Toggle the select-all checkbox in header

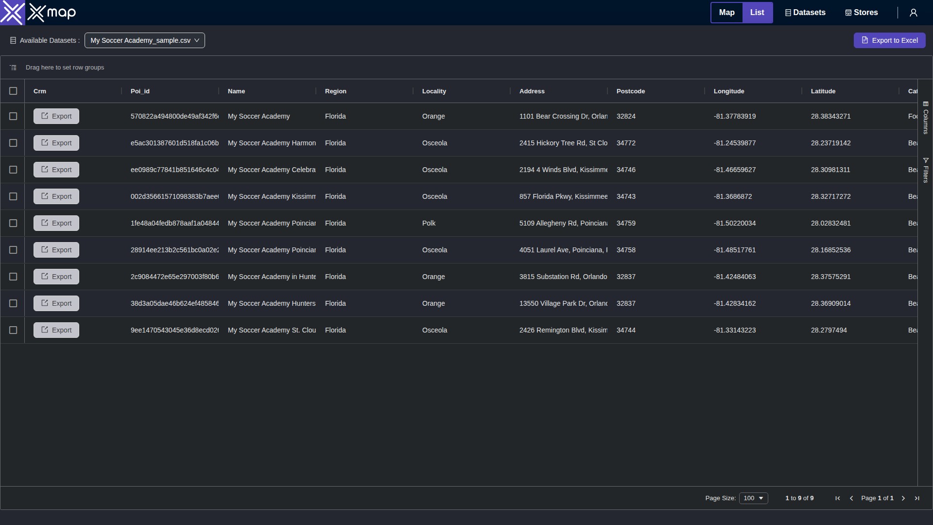pos(13,91)
